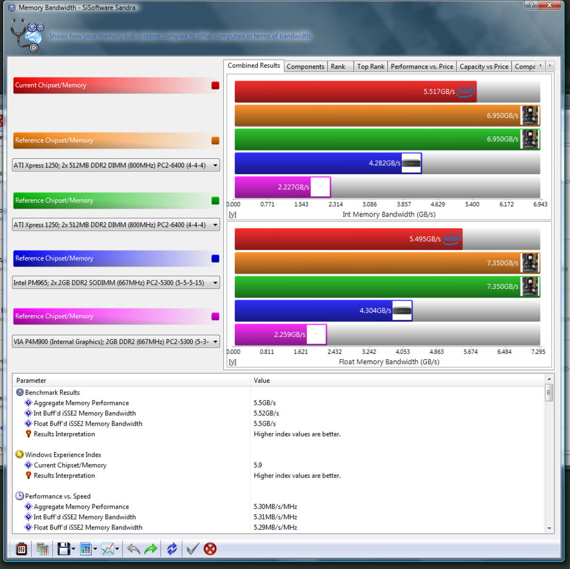This screenshot has height=569, width=570.
Task: Click the value "5.52GB/s"
Action: (x=266, y=413)
